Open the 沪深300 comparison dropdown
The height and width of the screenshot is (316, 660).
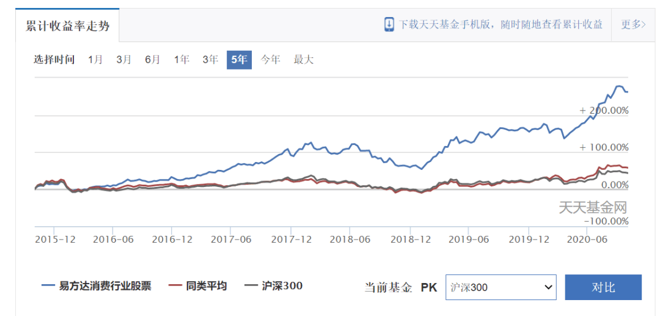tap(501, 287)
